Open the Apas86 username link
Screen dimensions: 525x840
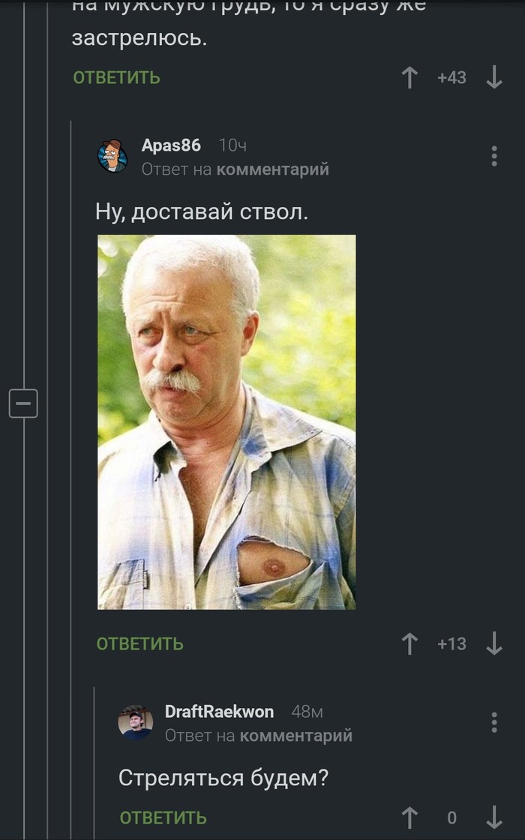click(172, 145)
